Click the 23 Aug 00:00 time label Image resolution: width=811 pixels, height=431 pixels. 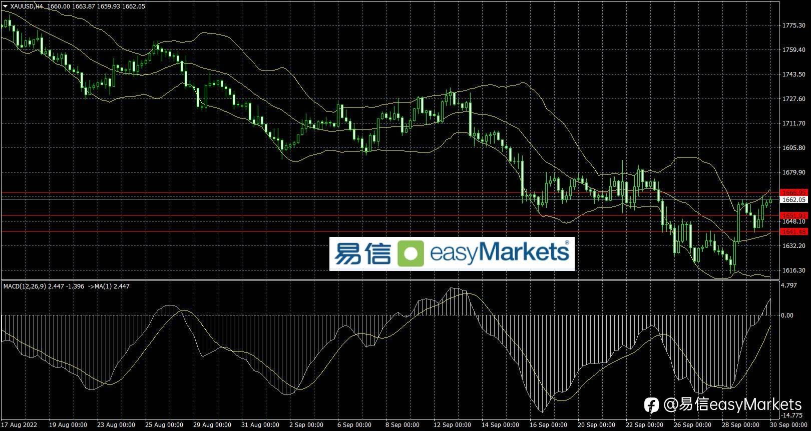coord(116,425)
